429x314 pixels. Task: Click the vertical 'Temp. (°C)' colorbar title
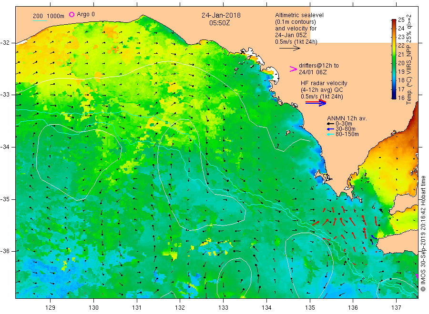(x=409, y=91)
